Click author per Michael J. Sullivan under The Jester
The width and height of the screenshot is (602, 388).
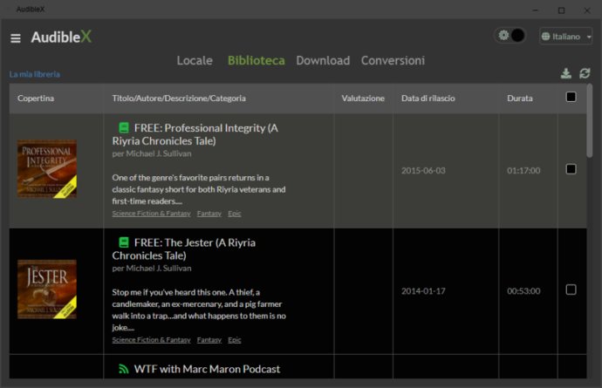pyautogui.click(x=152, y=269)
